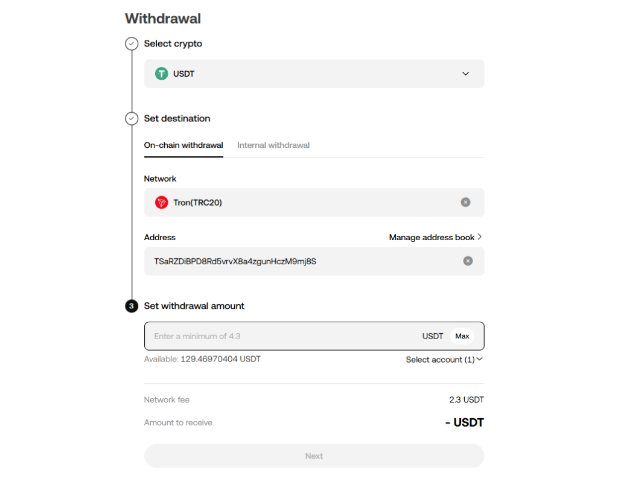
Task: Expand the USDT crypto dropdown chevron
Action: (x=465, y=74)
